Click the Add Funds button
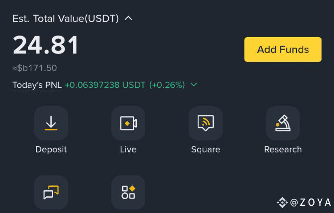334x213 pixels. (283, 50)
